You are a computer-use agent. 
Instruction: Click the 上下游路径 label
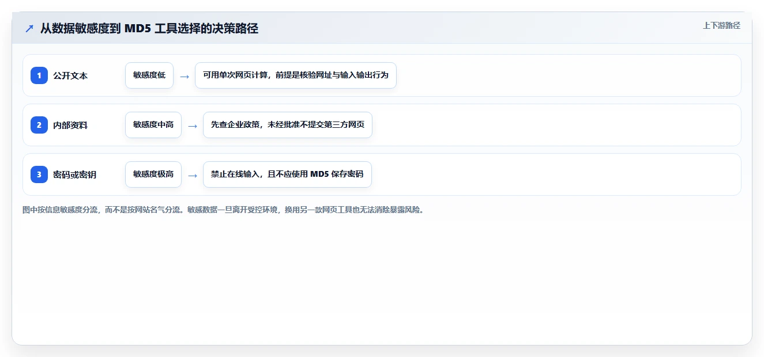pos(721,25)
